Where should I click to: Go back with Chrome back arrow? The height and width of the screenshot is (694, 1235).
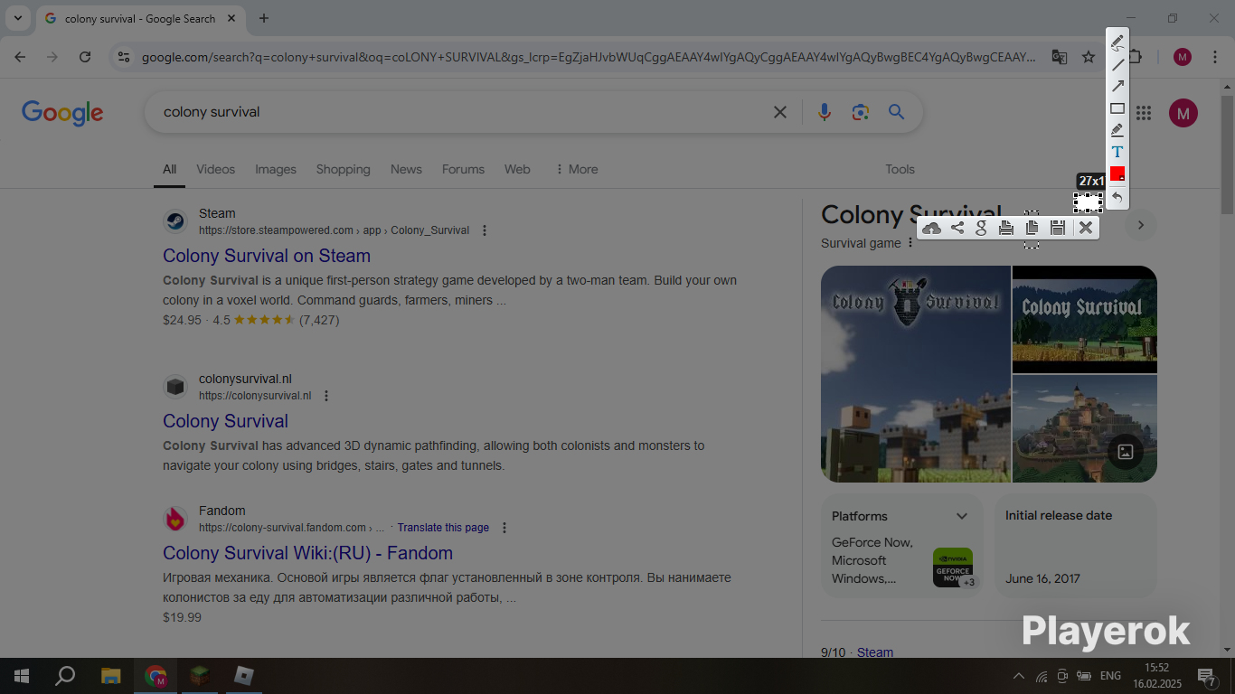20,57
